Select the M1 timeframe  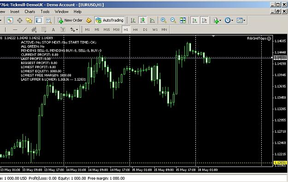point(88,29)
